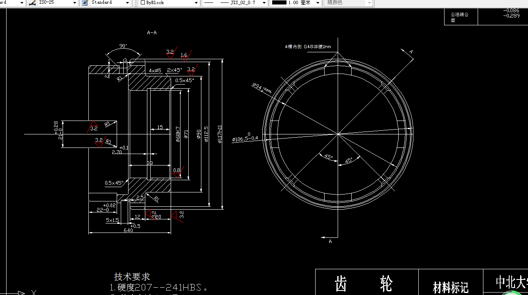
Task: Select the 技术要求 note text
Action: pyautogui.click(x=131, y=276)
